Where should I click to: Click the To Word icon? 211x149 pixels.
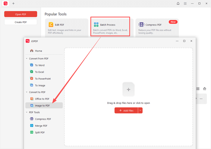click(32, 65)
